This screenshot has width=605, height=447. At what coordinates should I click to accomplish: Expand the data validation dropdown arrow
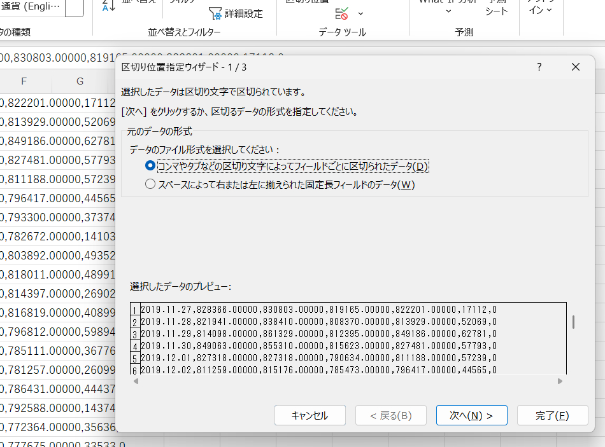(360, 14)
